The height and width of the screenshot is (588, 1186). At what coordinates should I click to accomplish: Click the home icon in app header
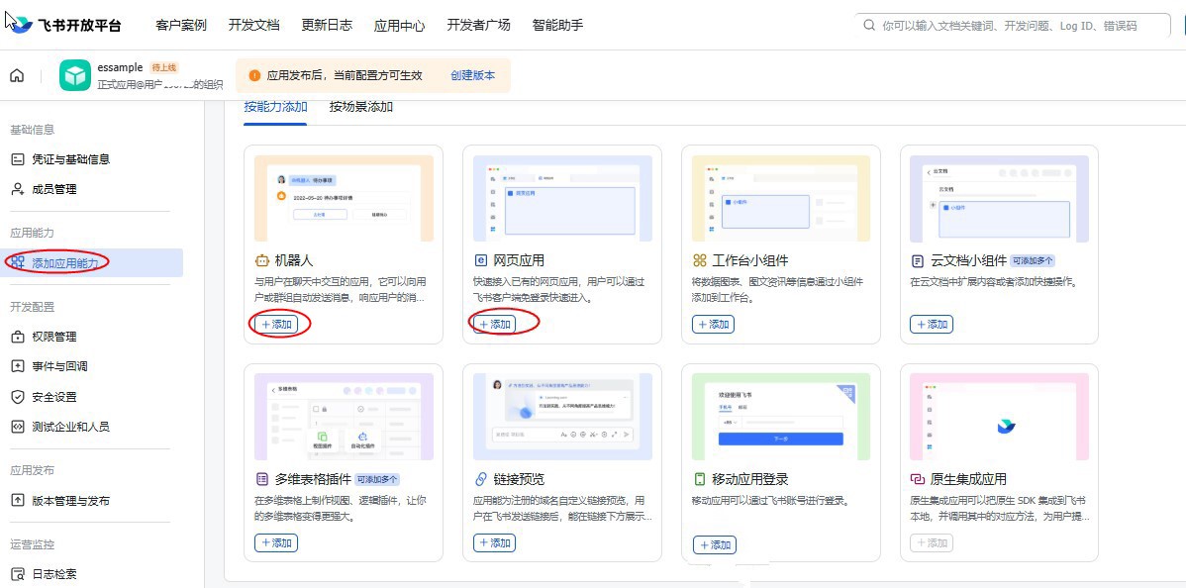coord(17,76)
